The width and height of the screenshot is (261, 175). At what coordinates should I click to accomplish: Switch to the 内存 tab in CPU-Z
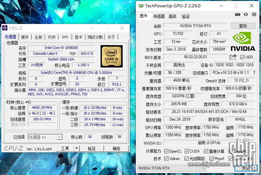(x=52, y=37)
